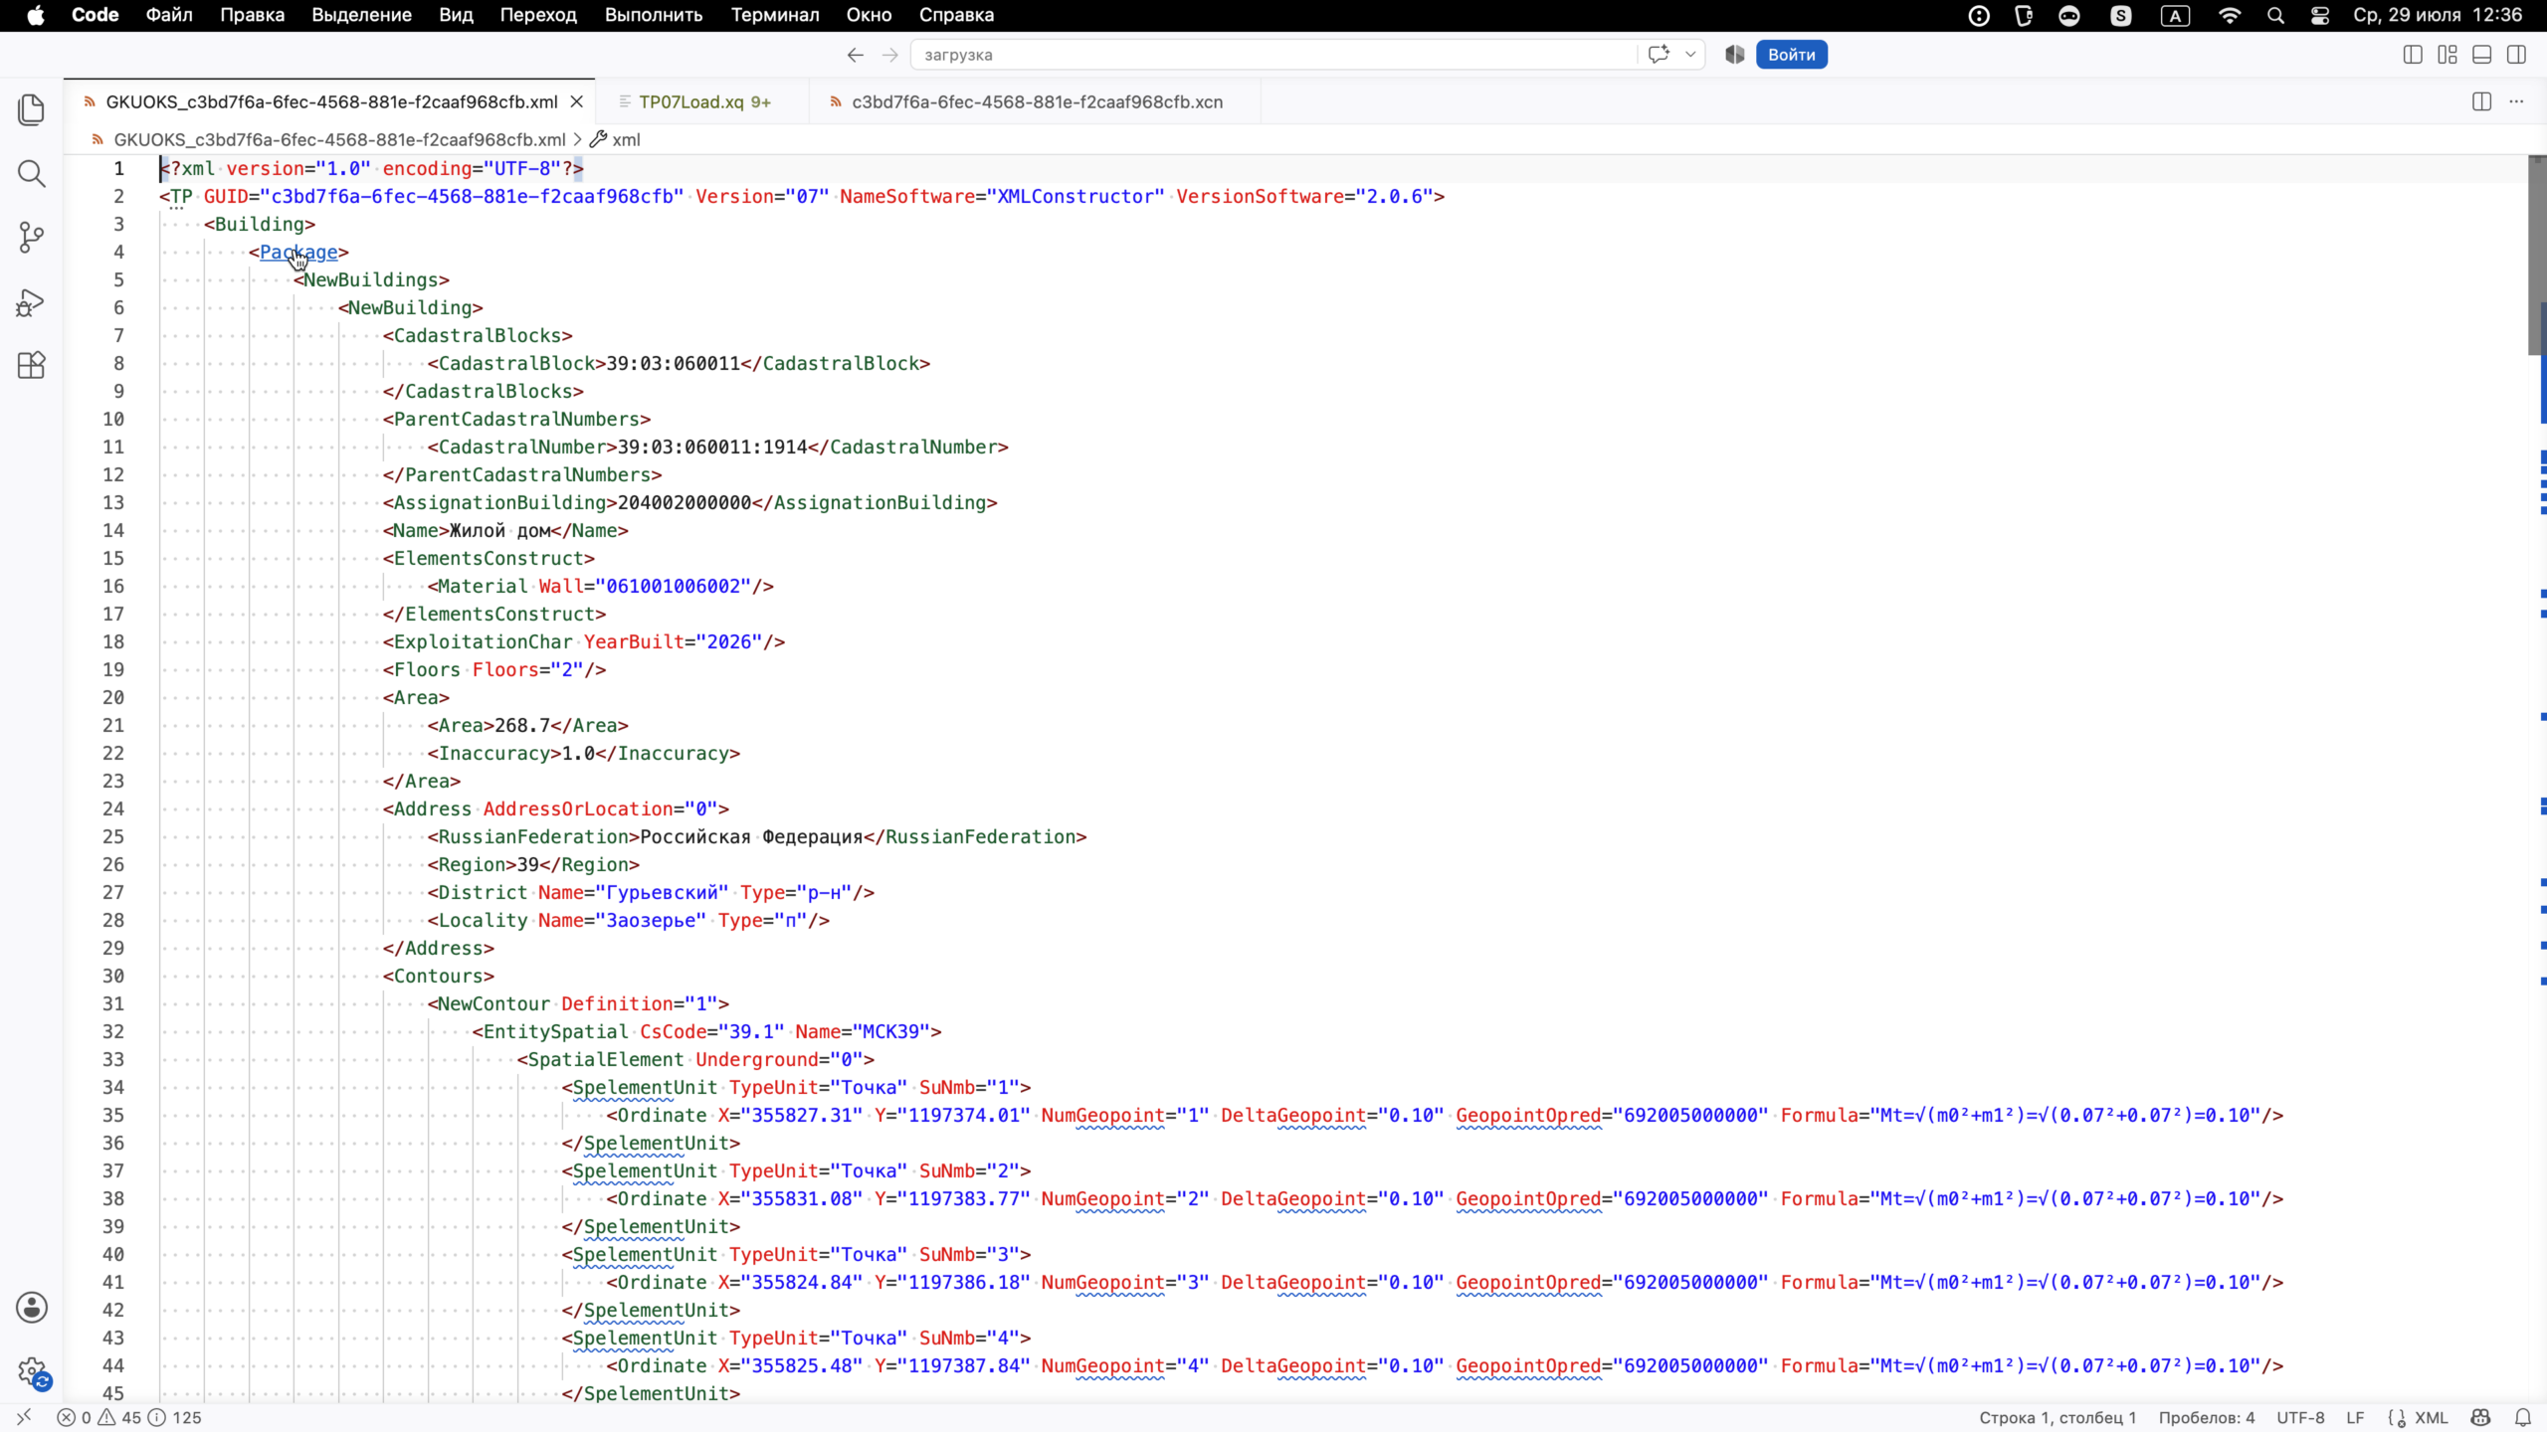Click the command center search field загрузка

click(1273, 55)
